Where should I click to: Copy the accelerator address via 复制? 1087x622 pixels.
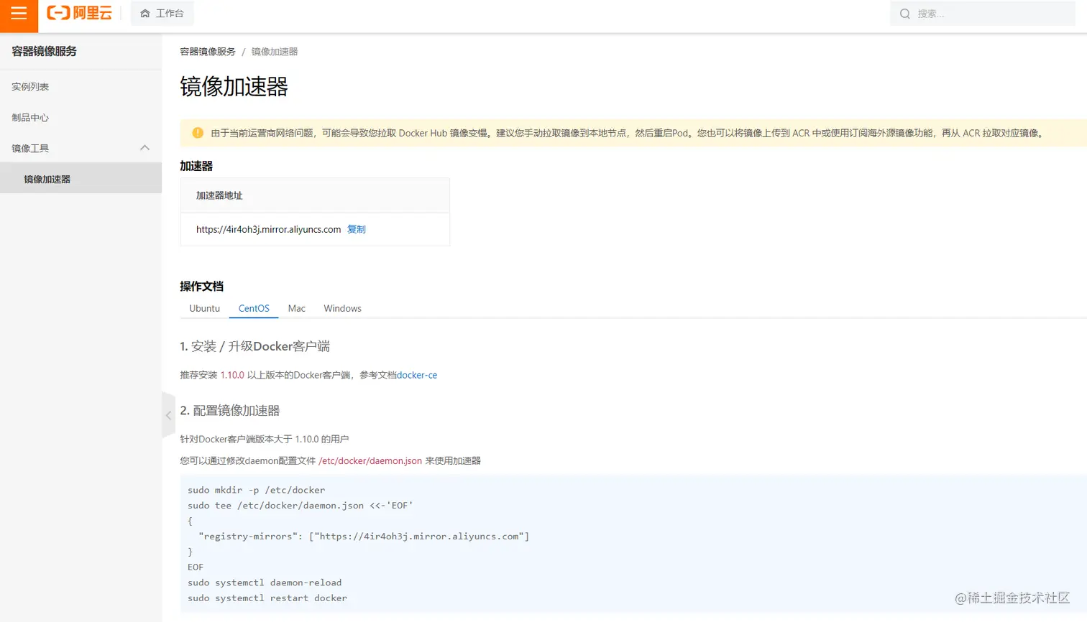click(357, 229)
